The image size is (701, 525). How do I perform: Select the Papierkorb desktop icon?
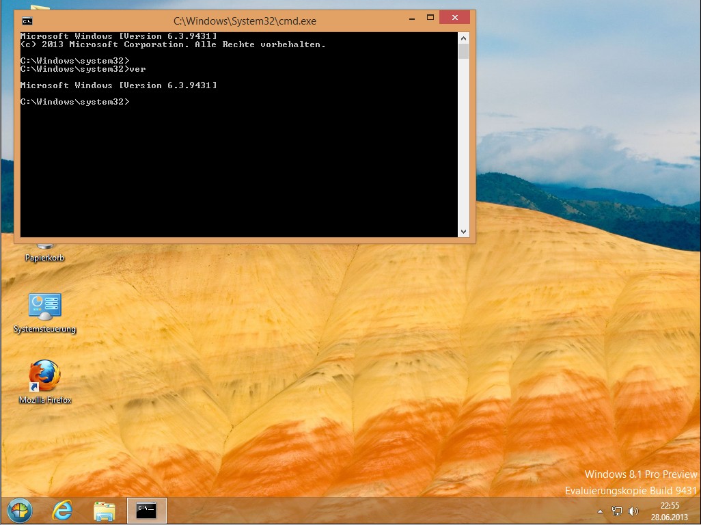pyautogui.click(x=44, y=253)
